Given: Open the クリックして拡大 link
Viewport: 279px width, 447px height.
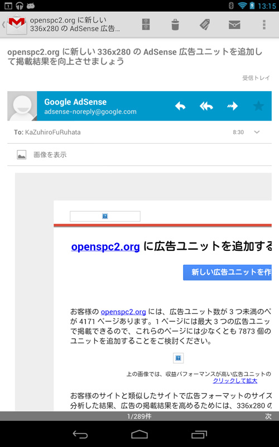Looking at the screenshot, I should [x=235, y=381].
